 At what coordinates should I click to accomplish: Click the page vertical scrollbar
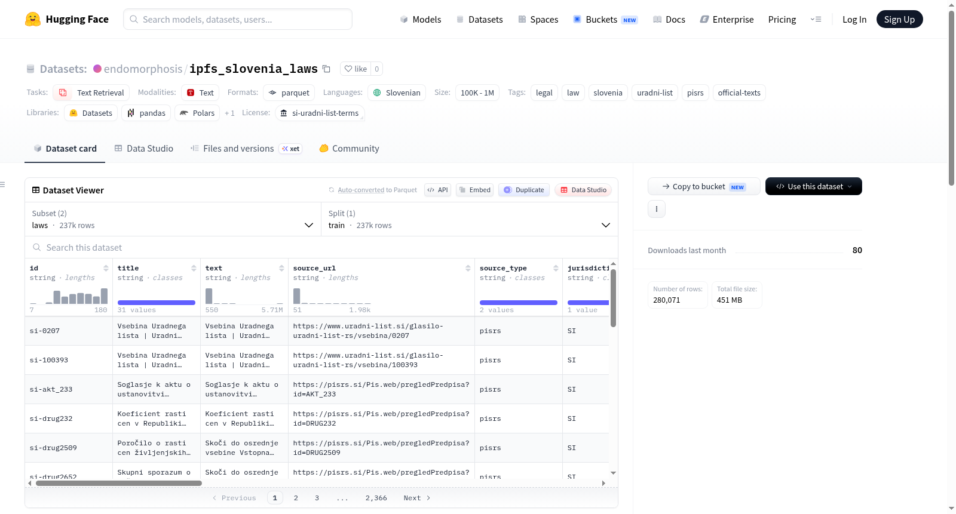[951, 98]
